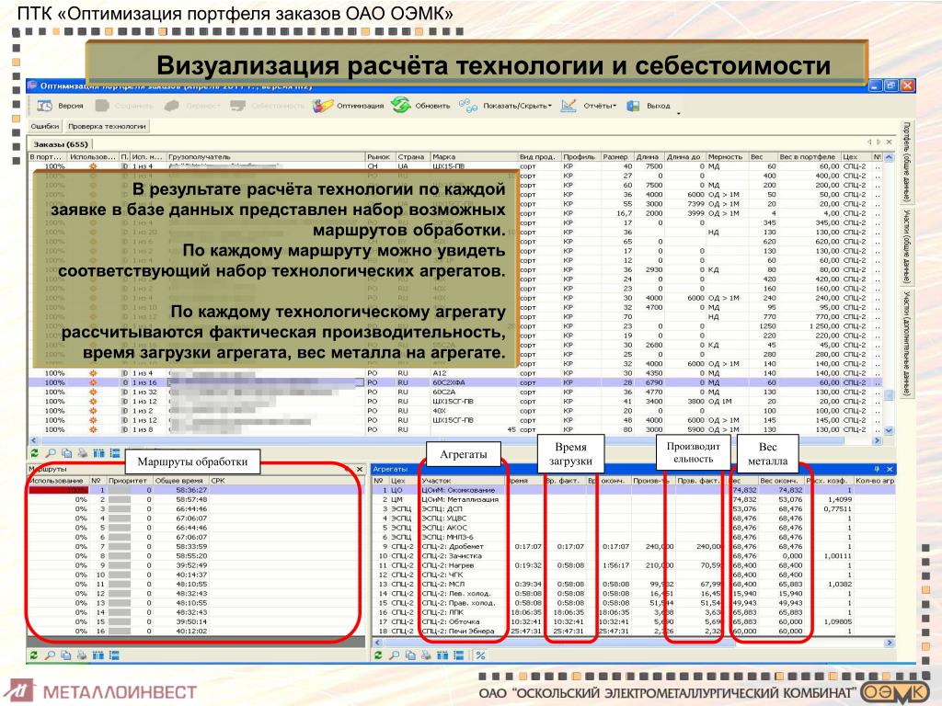Open the toolbar overflow arrow after Выход

pos(679,113)
